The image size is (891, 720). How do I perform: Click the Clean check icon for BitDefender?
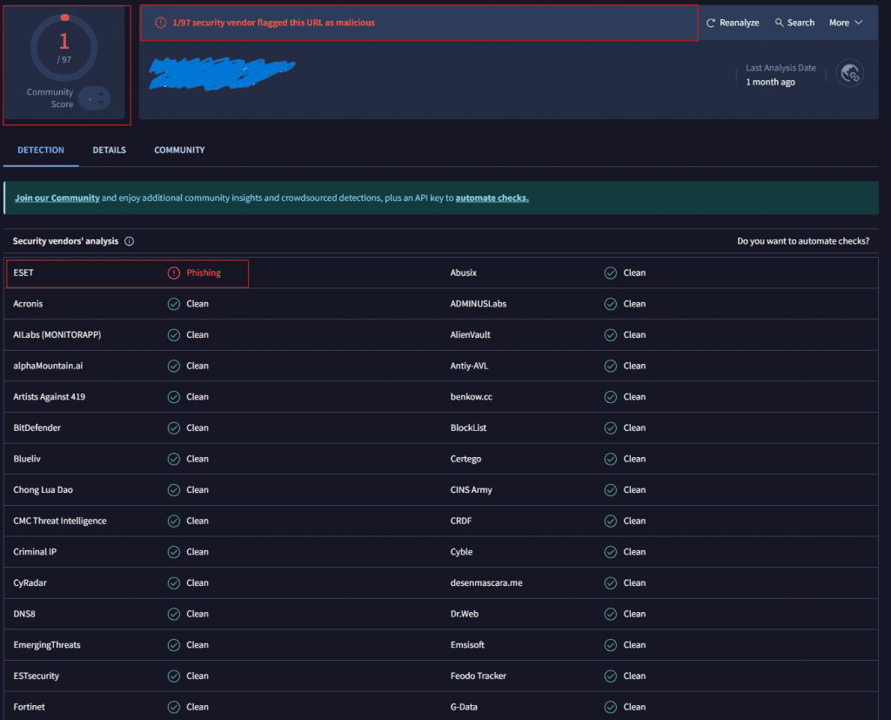(x=174, y=427)
